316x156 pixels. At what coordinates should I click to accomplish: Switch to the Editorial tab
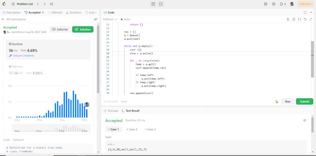click(55, 13)
